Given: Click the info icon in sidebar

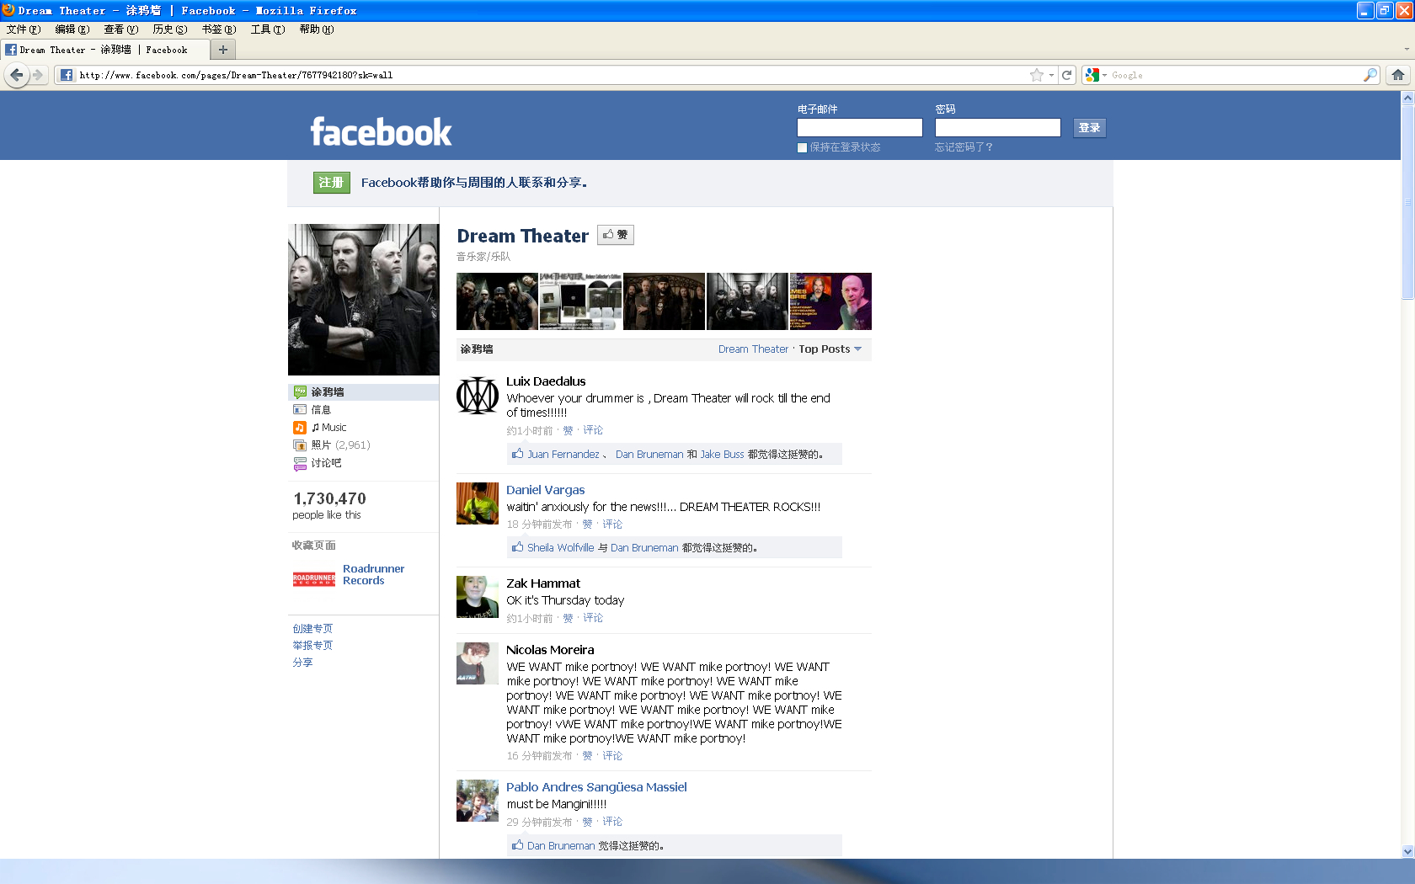Looking at the screenshot, I should (300, 410).
